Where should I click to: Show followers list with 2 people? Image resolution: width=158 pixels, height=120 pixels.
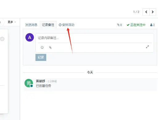coord(152,25)
